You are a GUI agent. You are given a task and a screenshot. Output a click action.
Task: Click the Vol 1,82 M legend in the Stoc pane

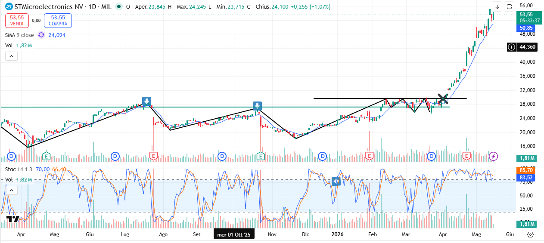click(x=19, y=179)
